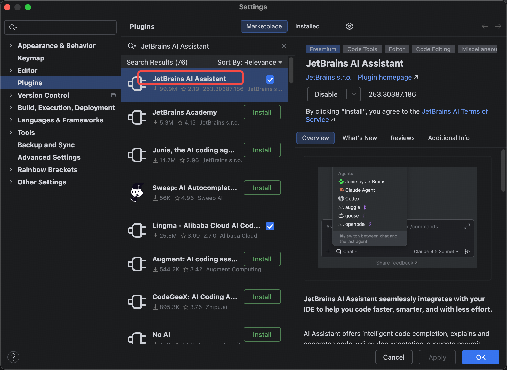Viewport: 507px width, 370px height.
Task: Click the JetBrains AI Terms of Service link
Action: (455, 111)
